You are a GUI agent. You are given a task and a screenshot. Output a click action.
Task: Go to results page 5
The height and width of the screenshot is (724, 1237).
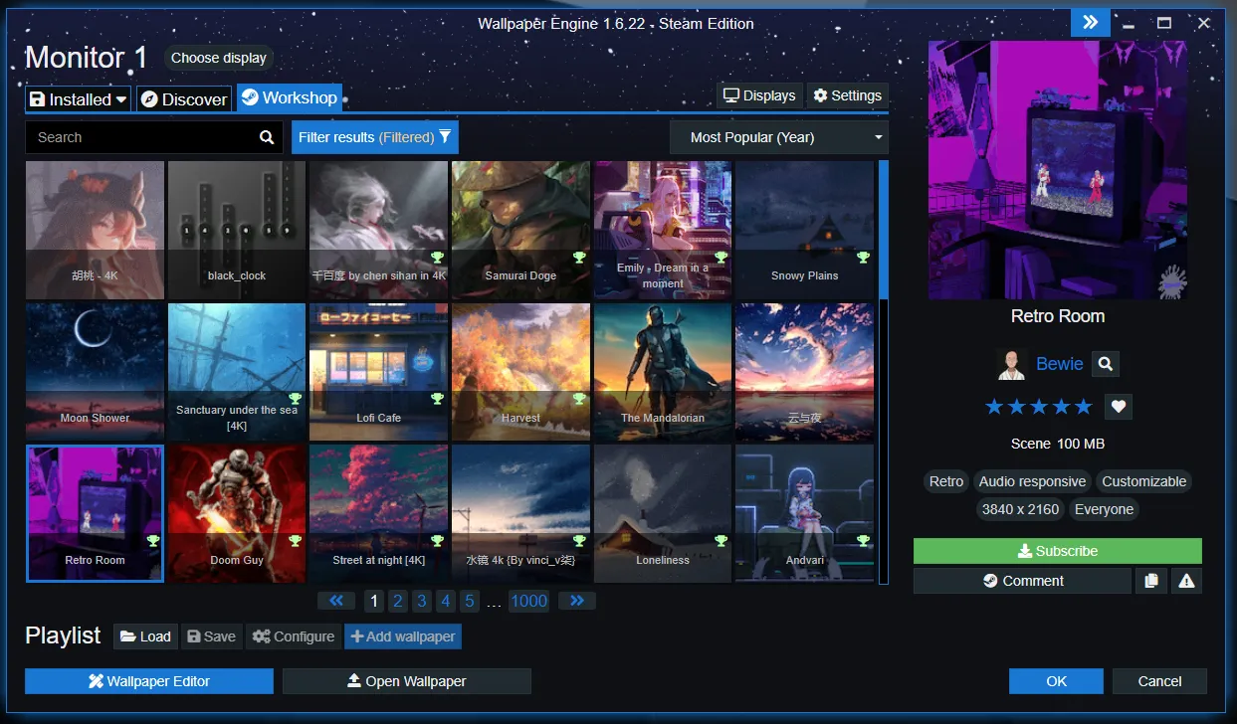[470, 601]
